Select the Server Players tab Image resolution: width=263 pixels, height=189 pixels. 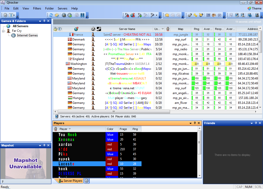(70, 181)
